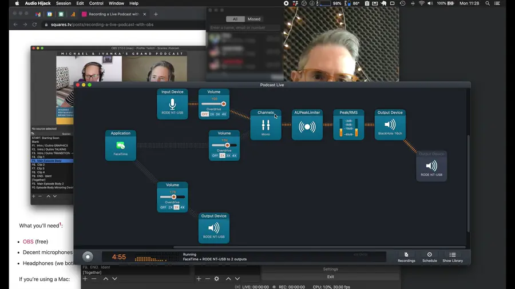Select the Peak/RMS meters block

(348, 125)
